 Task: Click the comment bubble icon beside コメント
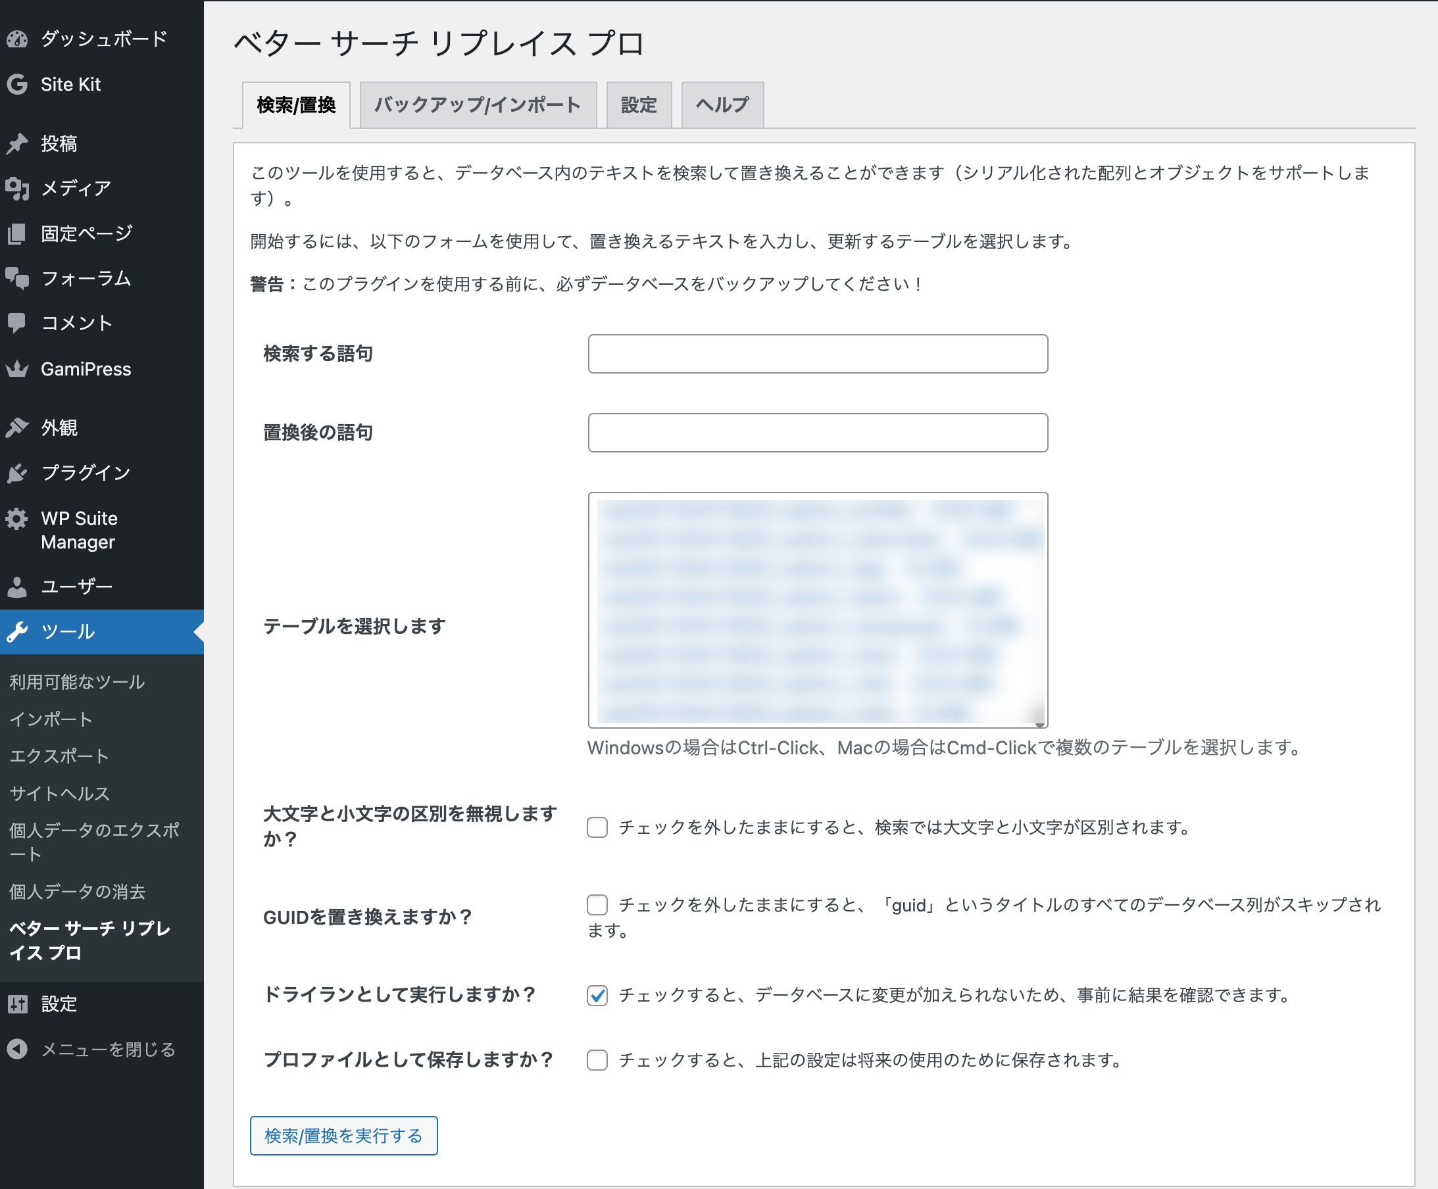pyautogui.click(x=17, y=323)
